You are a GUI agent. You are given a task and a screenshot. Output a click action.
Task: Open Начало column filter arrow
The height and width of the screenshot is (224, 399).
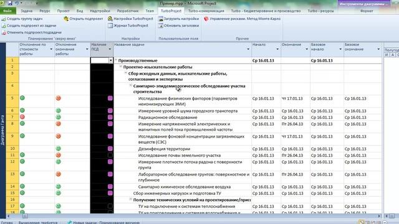277,49
